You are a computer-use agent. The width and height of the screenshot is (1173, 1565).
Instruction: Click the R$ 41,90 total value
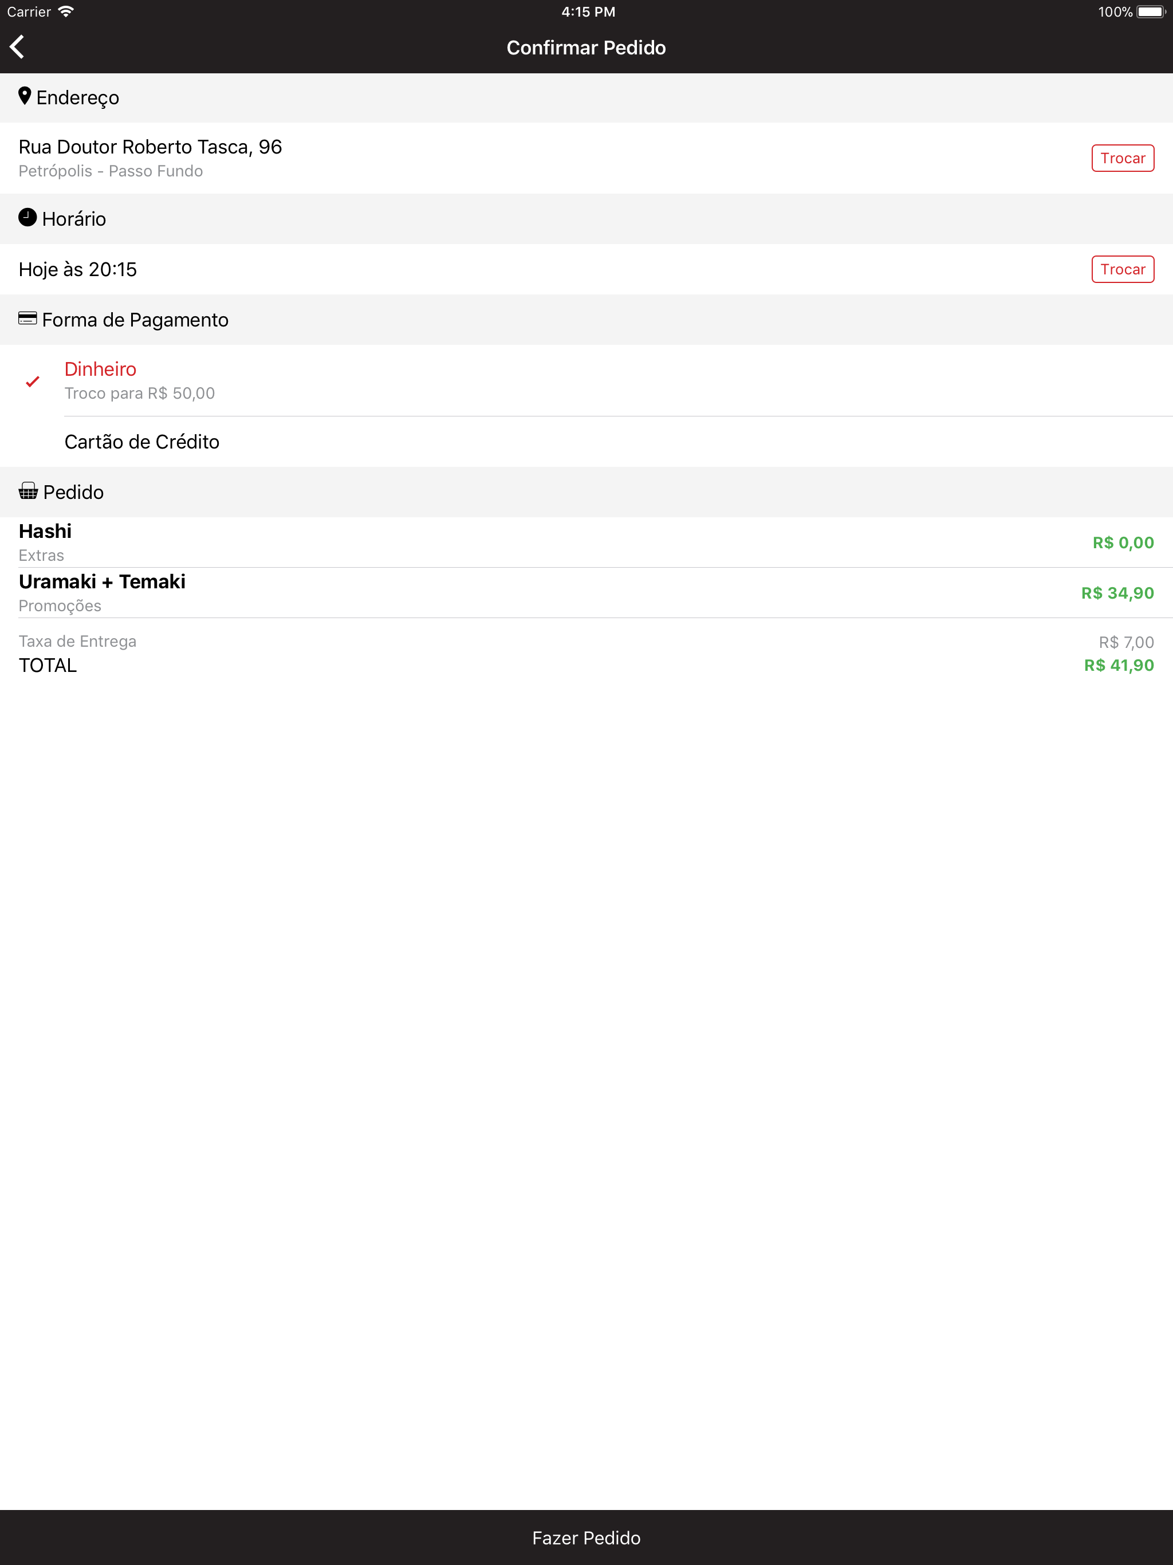(x=1119, y=665)
